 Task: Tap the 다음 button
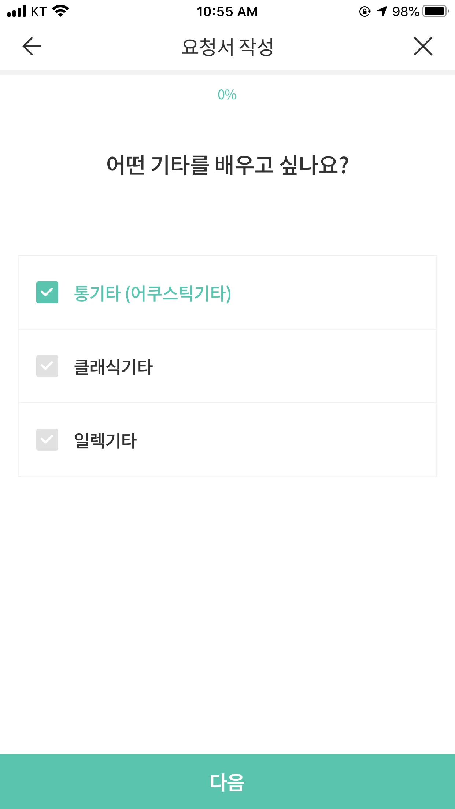click(x=227, y=782)
